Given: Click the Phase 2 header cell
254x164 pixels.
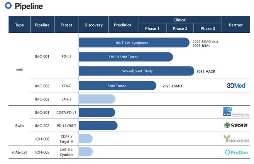Looking at the screenshot, I should click(180, 29).
